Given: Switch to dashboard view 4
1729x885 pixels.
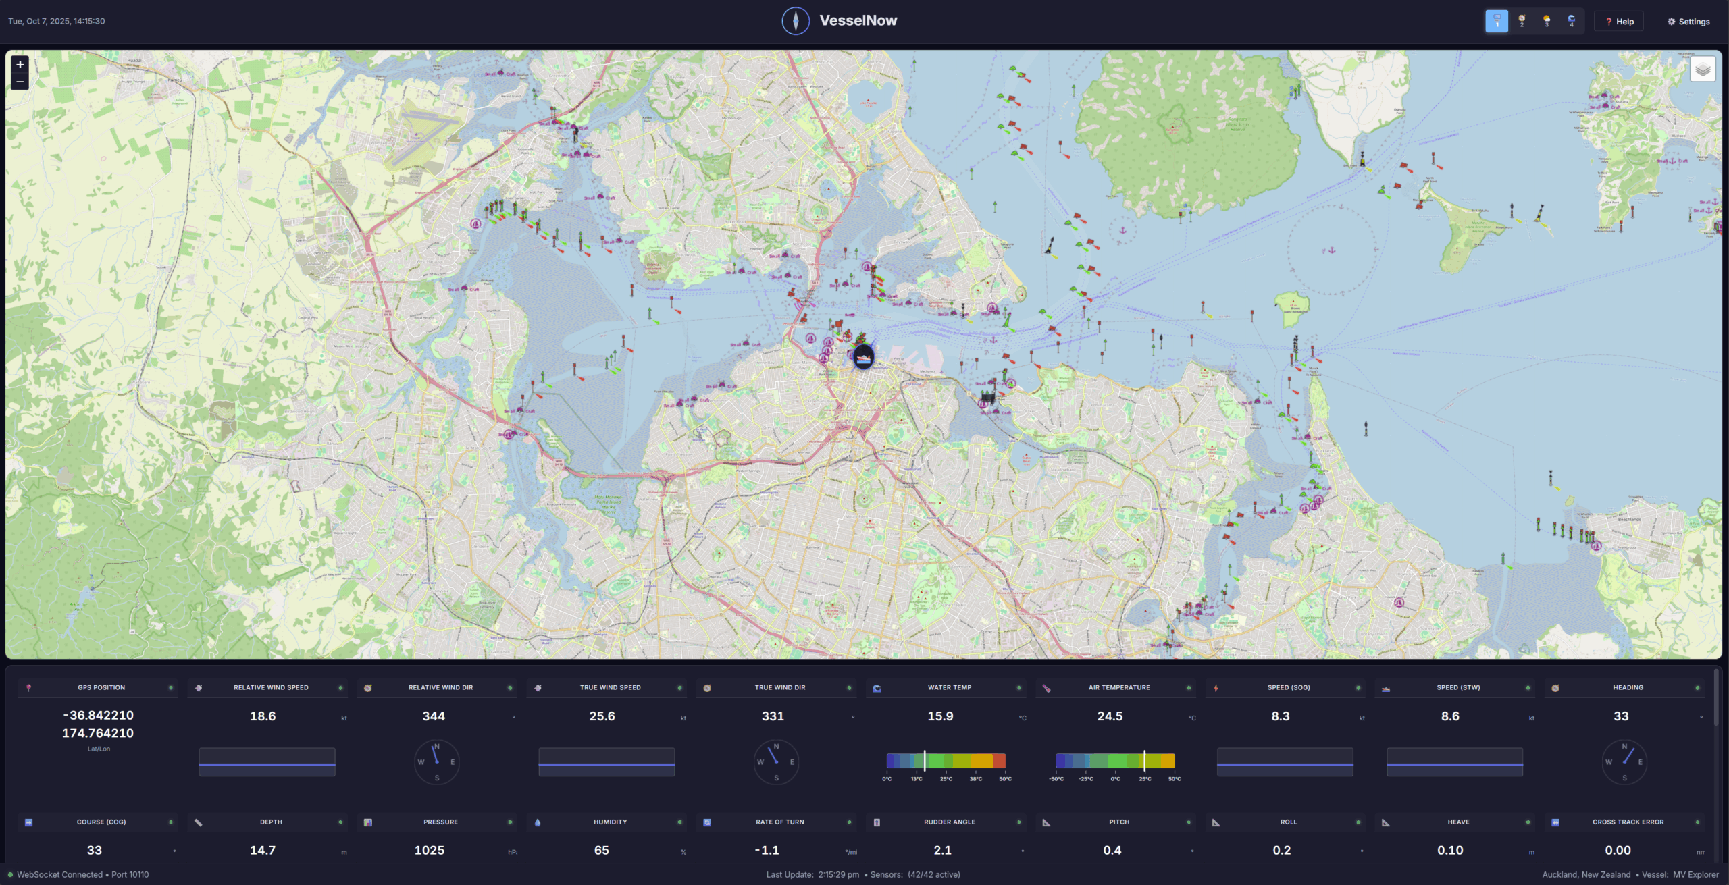Looking at the screenshot, I should (1572, 21).
